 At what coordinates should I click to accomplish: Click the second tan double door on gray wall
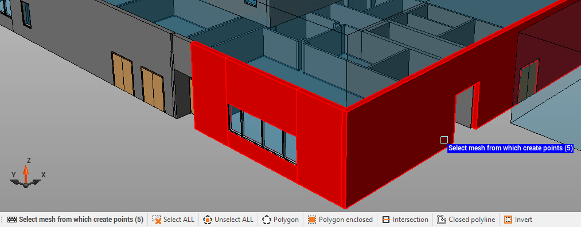(153, 89)
